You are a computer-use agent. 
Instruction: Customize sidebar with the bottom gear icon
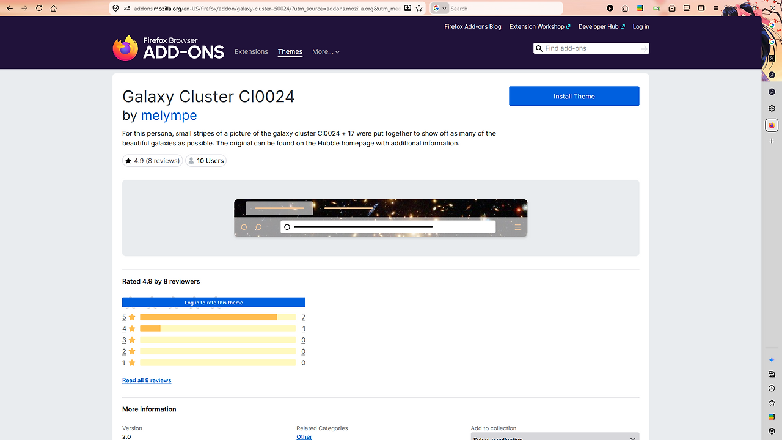[772, 431]
